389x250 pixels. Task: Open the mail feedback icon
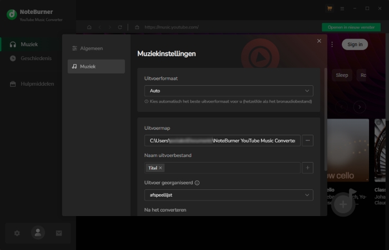tap(59, 233)
